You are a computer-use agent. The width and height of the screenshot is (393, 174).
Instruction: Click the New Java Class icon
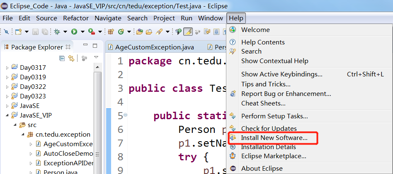(x=121, y=32)
